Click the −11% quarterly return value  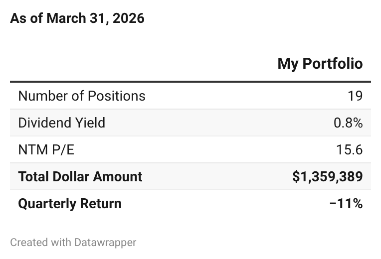coord(346,203)
